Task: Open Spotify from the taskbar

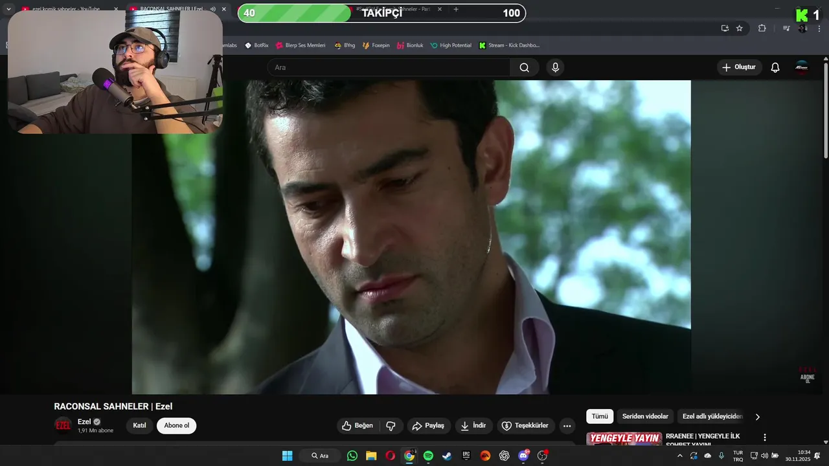Action: click(428, 456)
